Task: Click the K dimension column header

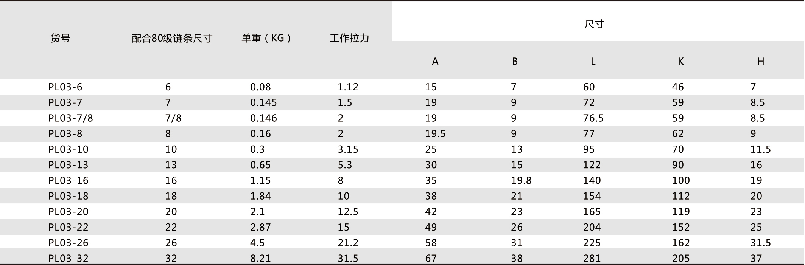Action: tap(680, 61)
